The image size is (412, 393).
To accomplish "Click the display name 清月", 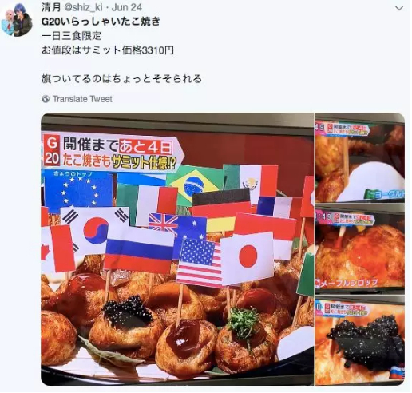I will (x=51, y=7).
